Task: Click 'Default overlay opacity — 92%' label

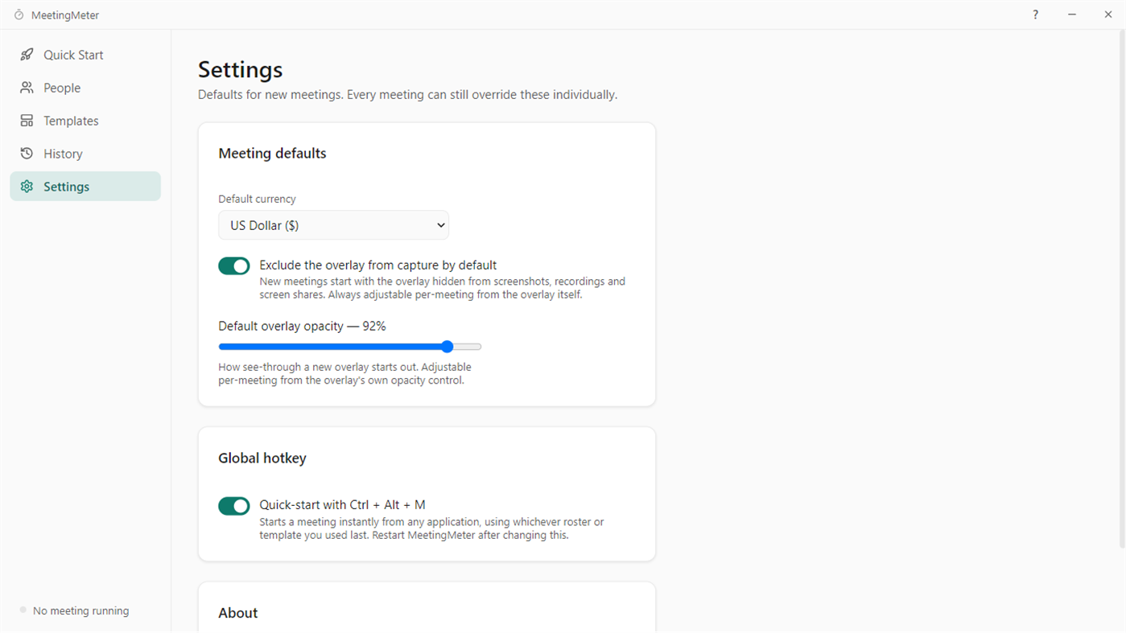Action: (302, 326)
